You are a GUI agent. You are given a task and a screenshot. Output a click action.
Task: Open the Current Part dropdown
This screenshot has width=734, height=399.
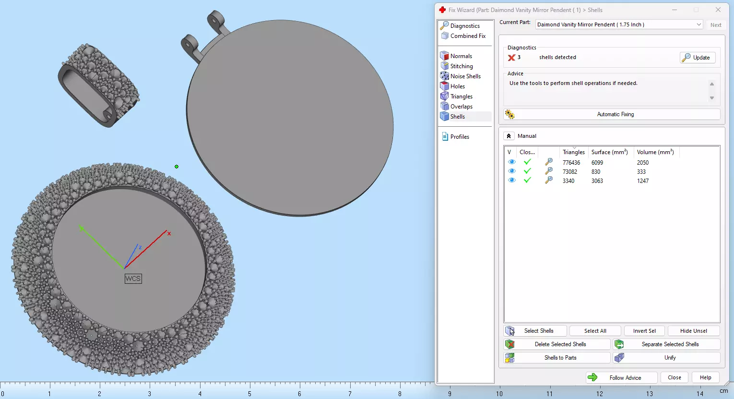[x=619, y=24]
